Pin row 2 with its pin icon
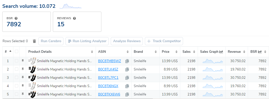Viewport: 269px width, 99px height. pos(23,69)
